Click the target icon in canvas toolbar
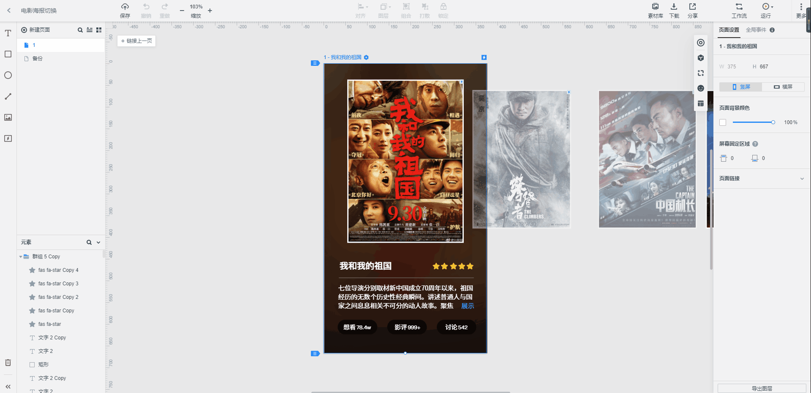Screen dimensions: 811x393 701,43
